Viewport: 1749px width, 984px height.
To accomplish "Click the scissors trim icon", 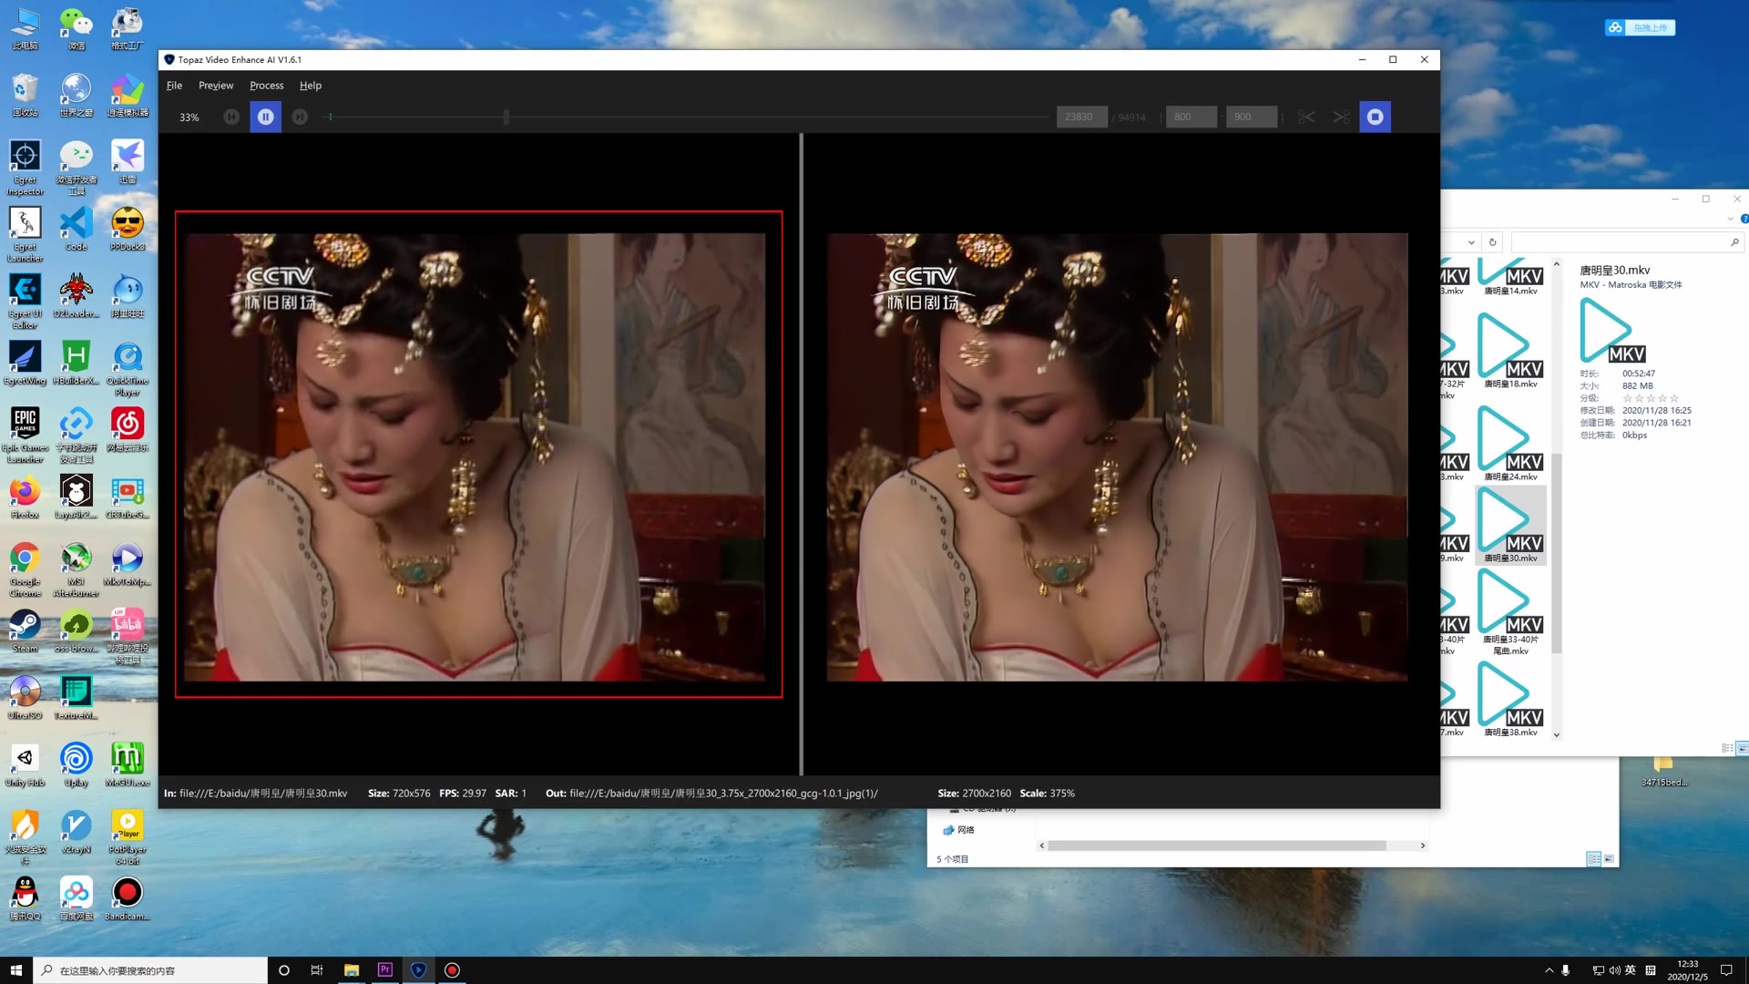I will [x=1306, y=117].
